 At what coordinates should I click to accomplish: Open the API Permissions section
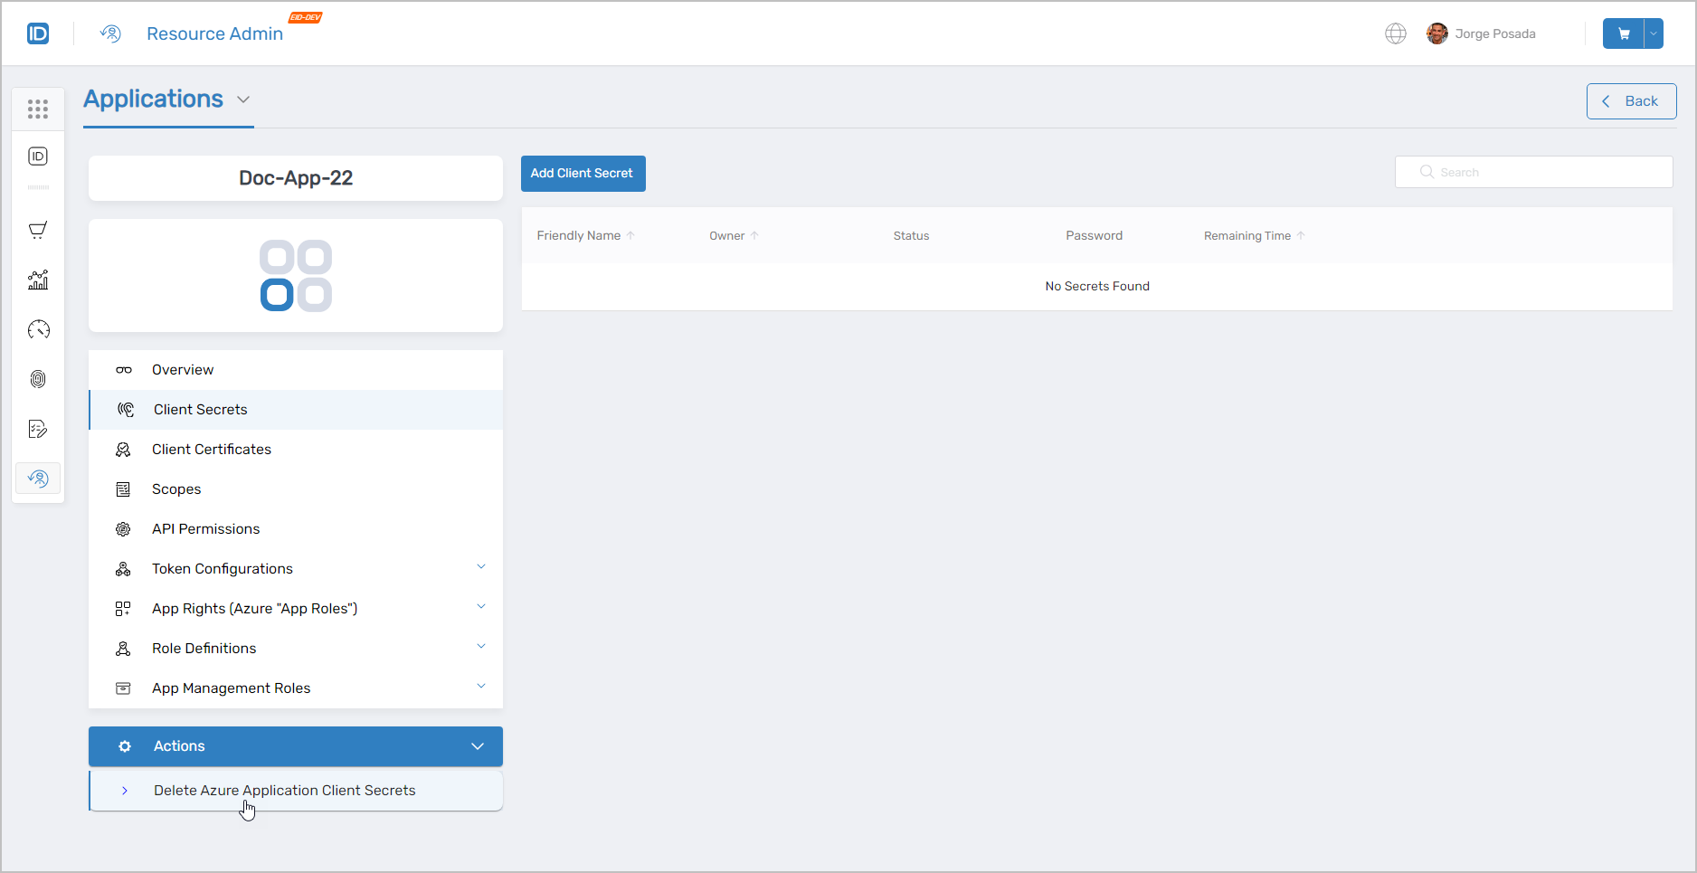[x=205, y=528]
